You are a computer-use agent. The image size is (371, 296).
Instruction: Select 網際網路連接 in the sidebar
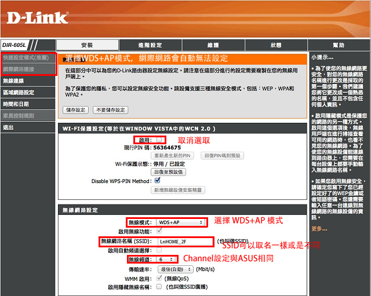tap(28, 70)
